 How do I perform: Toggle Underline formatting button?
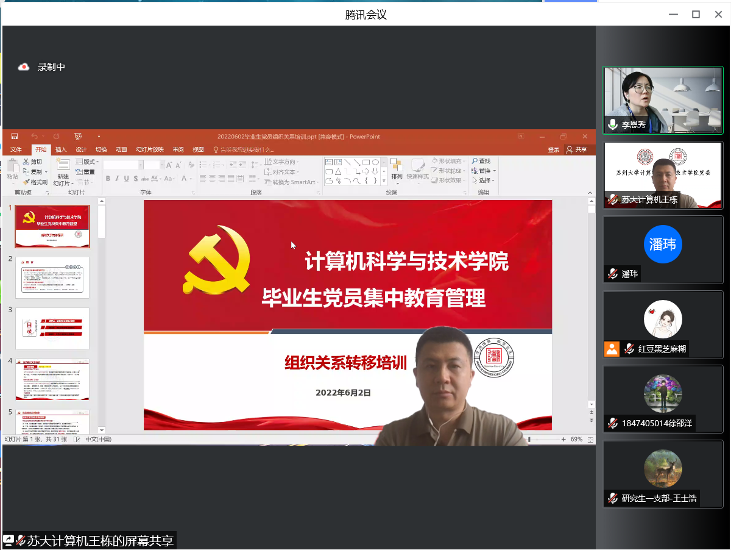(x=126, y=179)
